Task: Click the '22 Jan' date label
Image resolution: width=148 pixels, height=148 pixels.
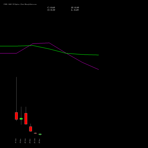Action: (25, 141)
